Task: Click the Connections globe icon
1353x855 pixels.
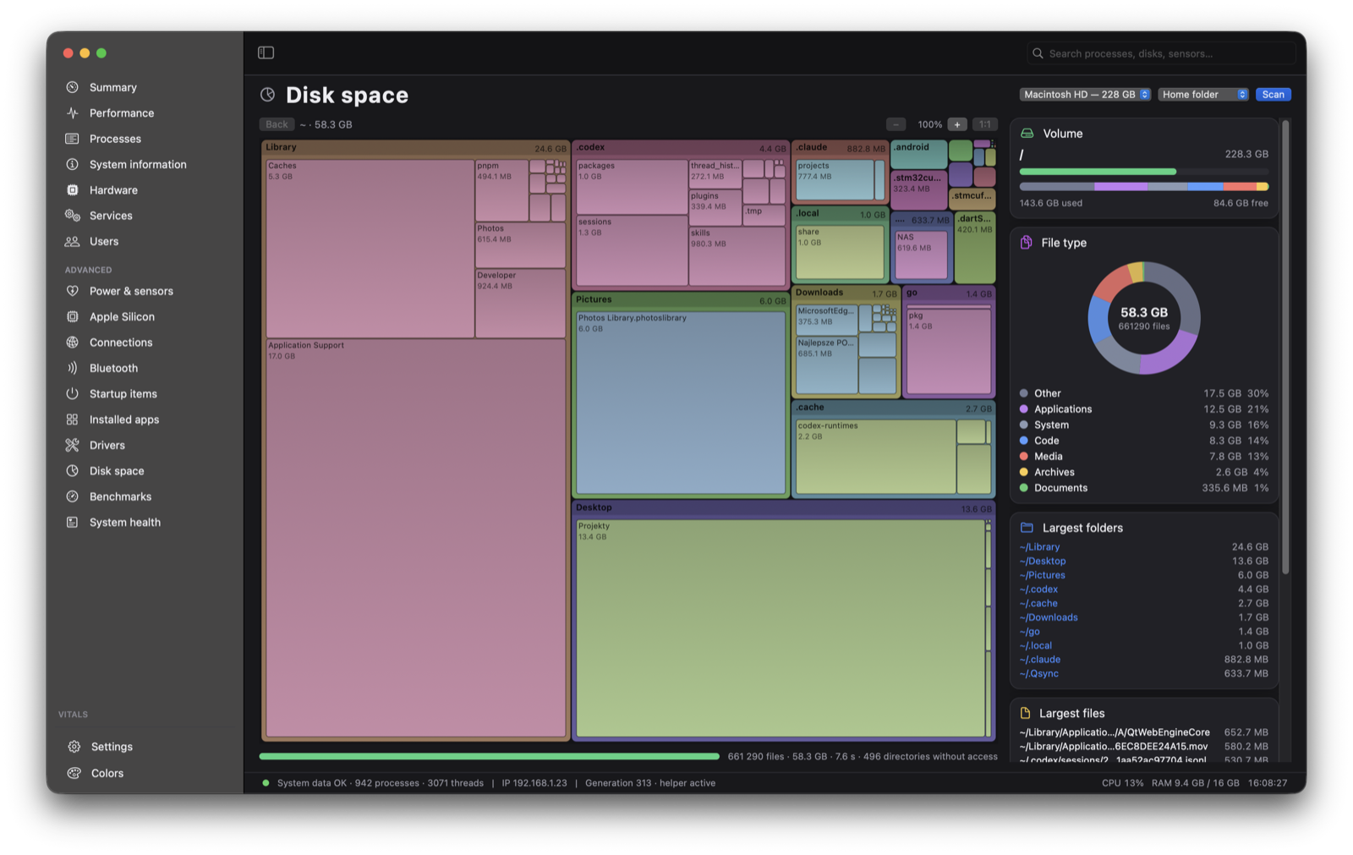Action: coord(73,343)
